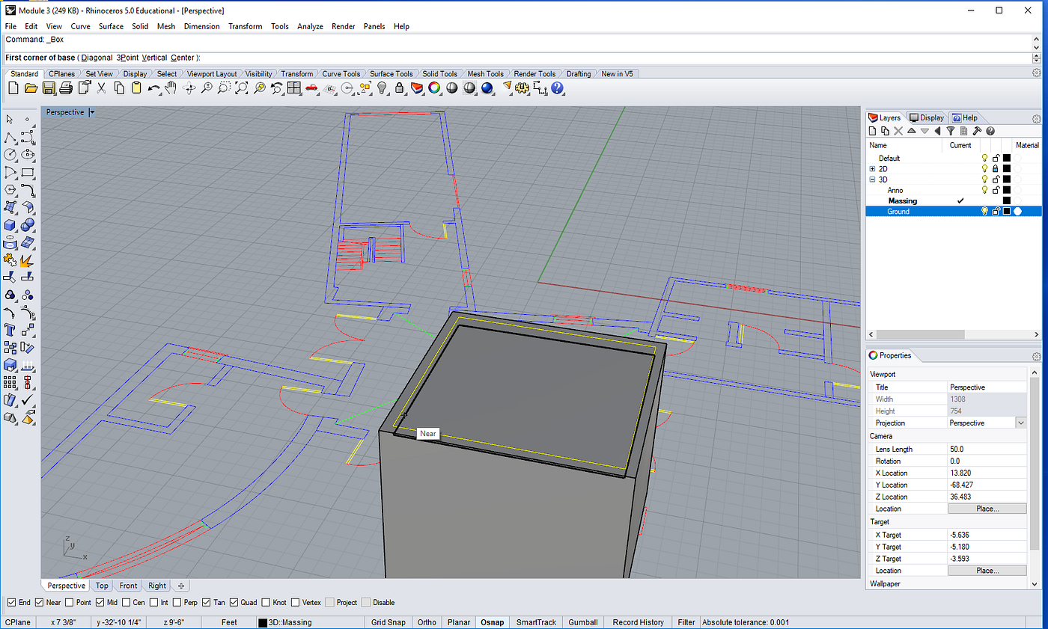The width and height of the screenshot is (1048, 629).
Task: Select the Circle drawing tool
Action: tap(10, 155)
